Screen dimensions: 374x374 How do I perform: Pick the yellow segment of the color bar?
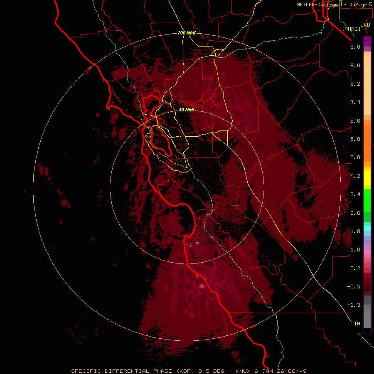367,178
